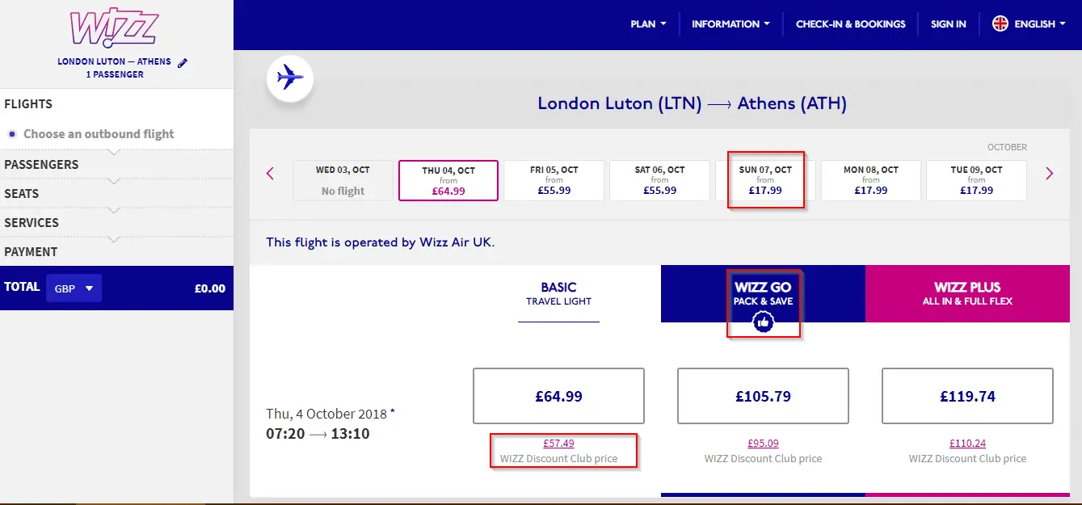Go to next dates arrow
This screenshot has width=1082, height=505.
[x=1049, y=173]
